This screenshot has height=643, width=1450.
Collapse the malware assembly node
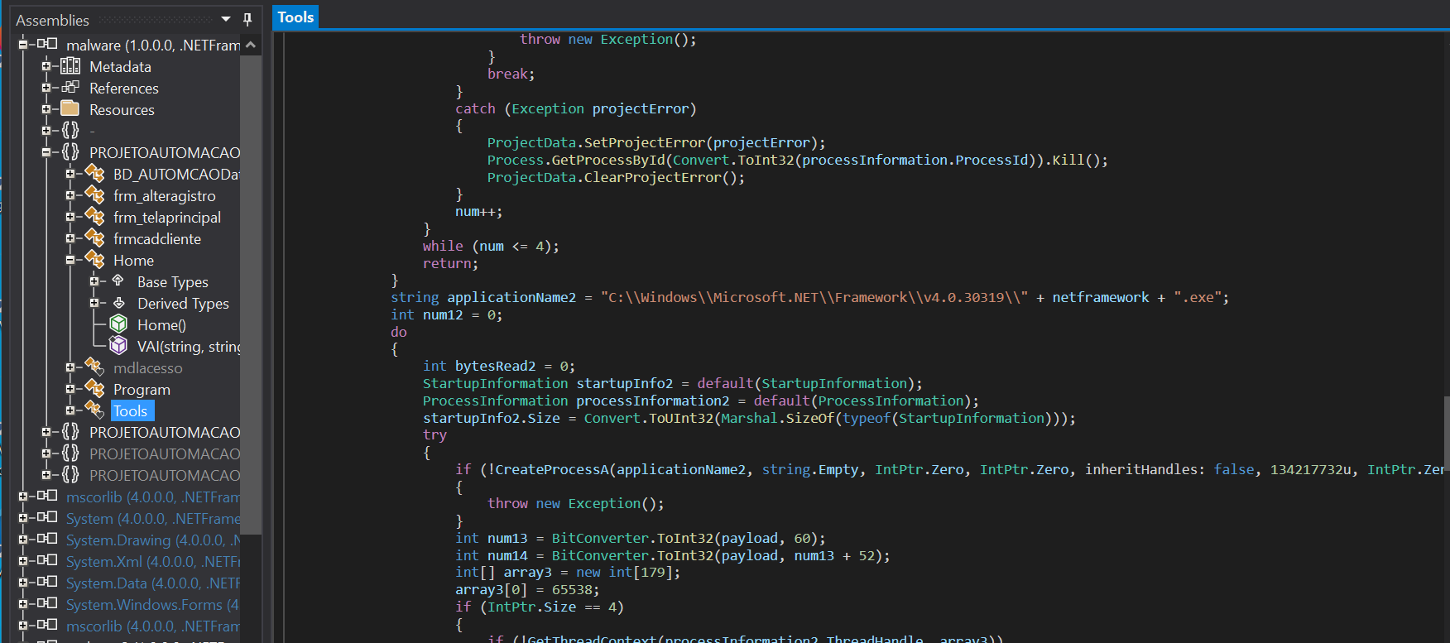23,44
